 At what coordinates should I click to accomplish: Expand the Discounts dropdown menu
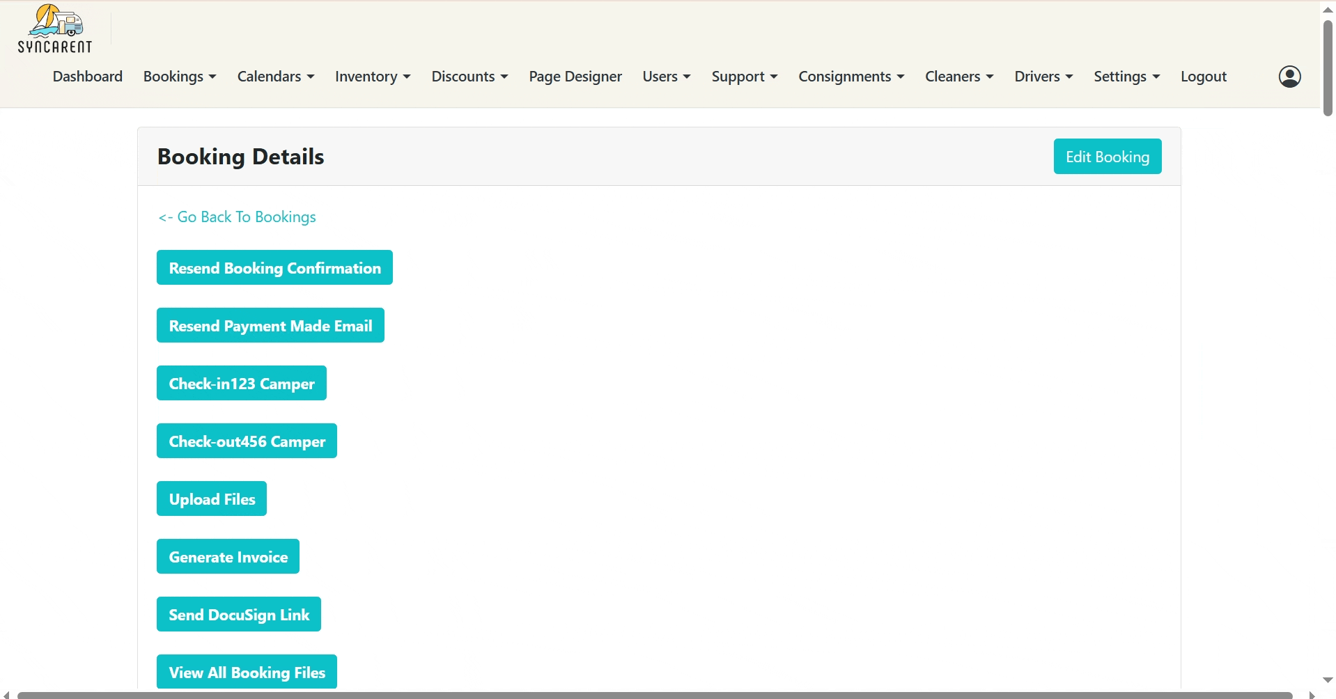pyautogui.click(x=469, y=77)
